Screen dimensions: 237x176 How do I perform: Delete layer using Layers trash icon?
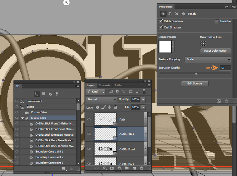pos(142,168)
